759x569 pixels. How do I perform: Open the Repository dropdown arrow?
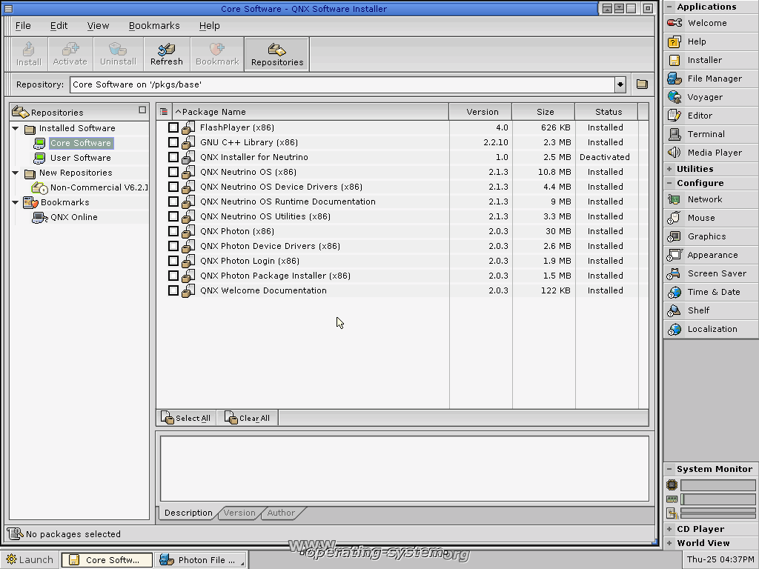620,84
